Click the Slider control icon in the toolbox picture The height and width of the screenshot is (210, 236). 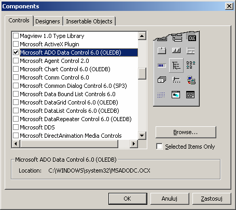176,80
